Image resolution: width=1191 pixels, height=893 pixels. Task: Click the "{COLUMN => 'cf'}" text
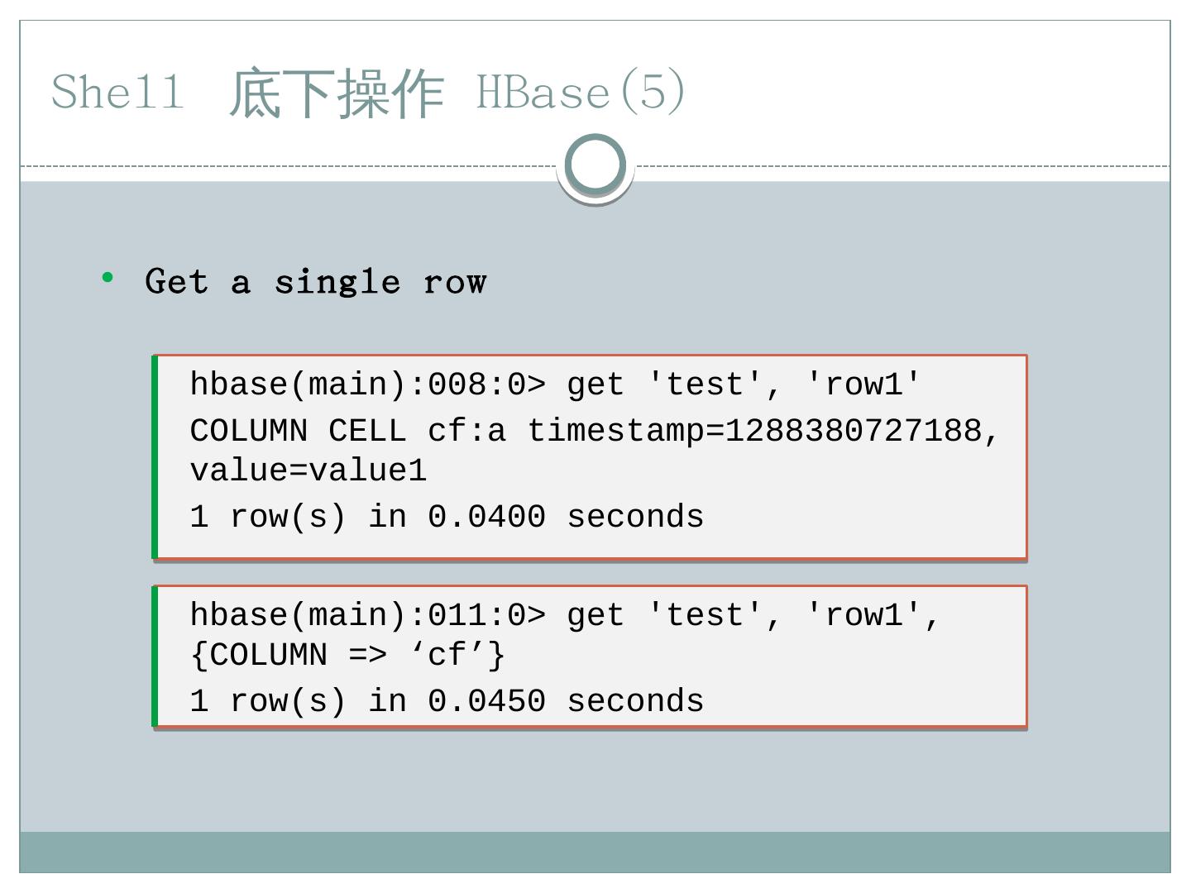coord(347,655)
